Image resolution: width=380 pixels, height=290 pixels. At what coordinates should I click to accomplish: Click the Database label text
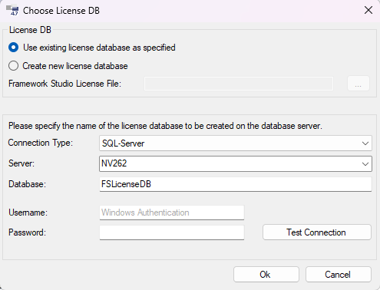click(x=27, y=184)
